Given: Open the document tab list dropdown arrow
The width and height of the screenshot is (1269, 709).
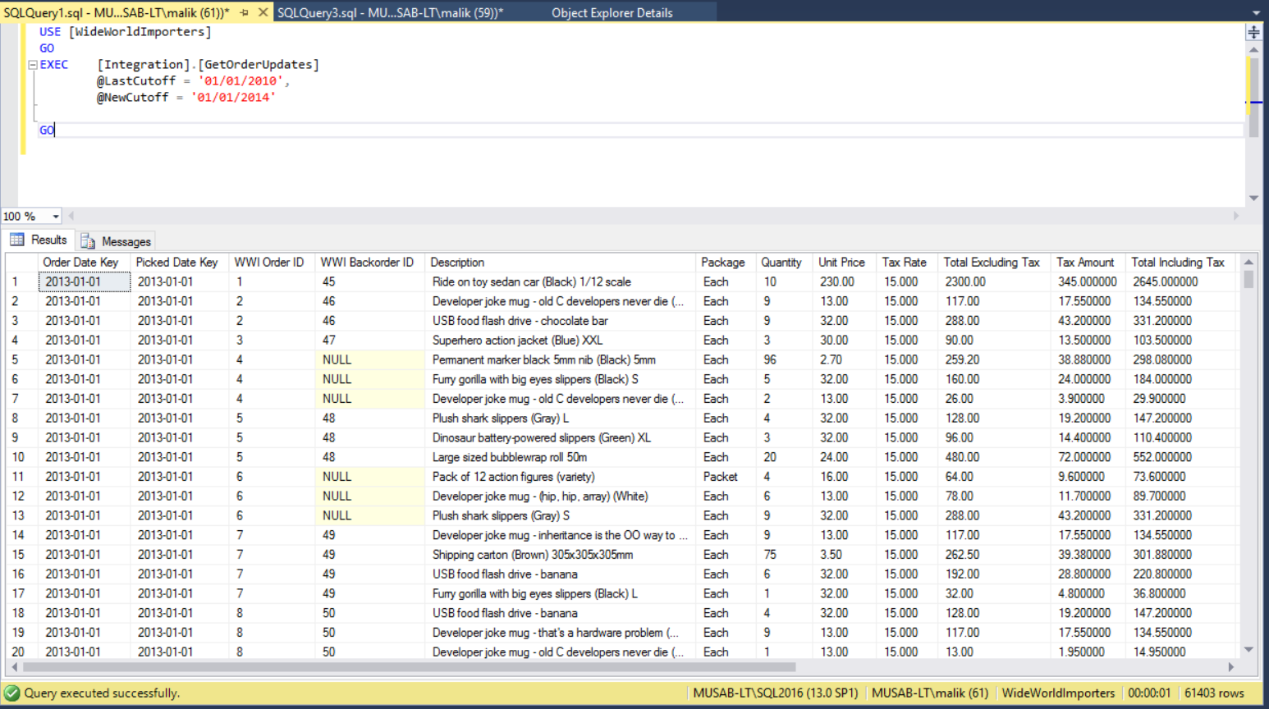Looking at the screenshot, I should (x=1256, y=13).
